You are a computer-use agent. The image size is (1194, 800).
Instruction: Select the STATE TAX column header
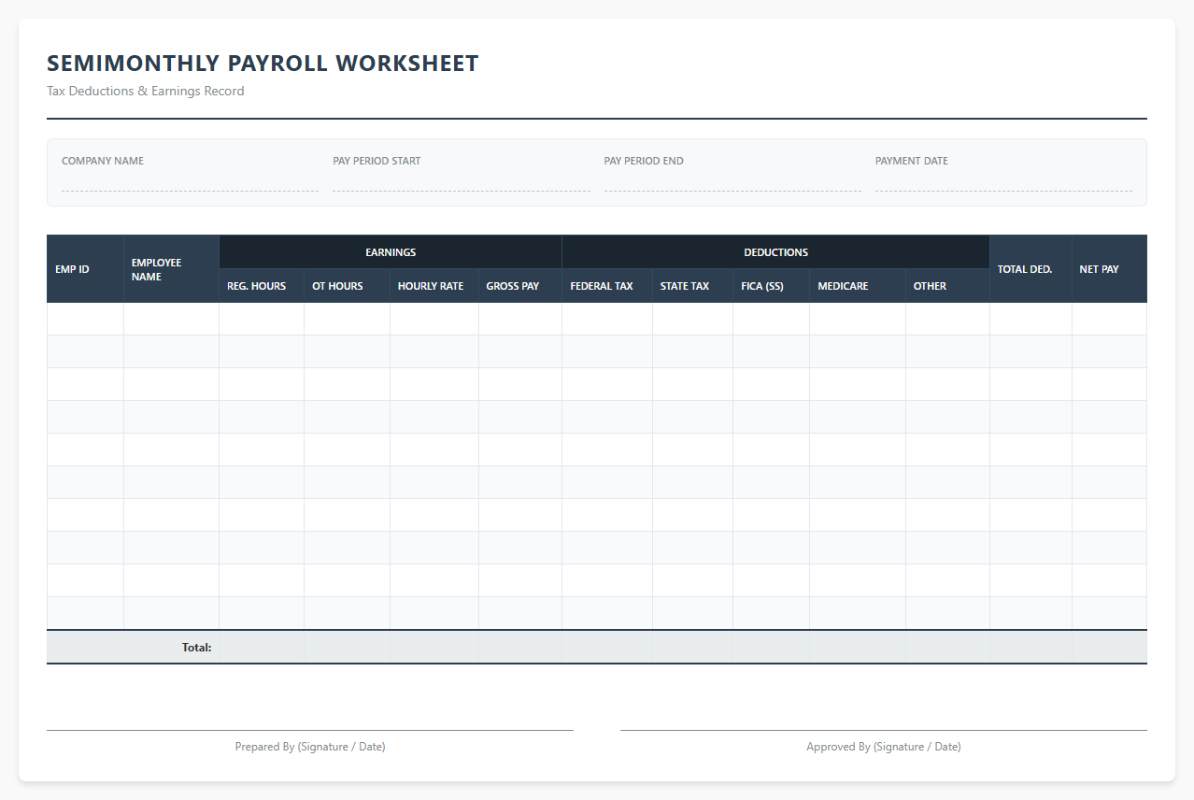pos(693,286)
